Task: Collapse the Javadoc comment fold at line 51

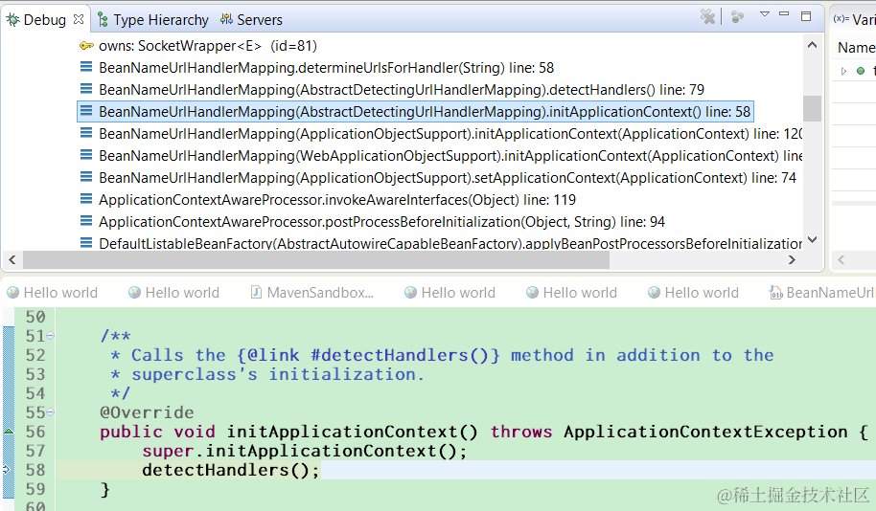Action: point(50,336)
